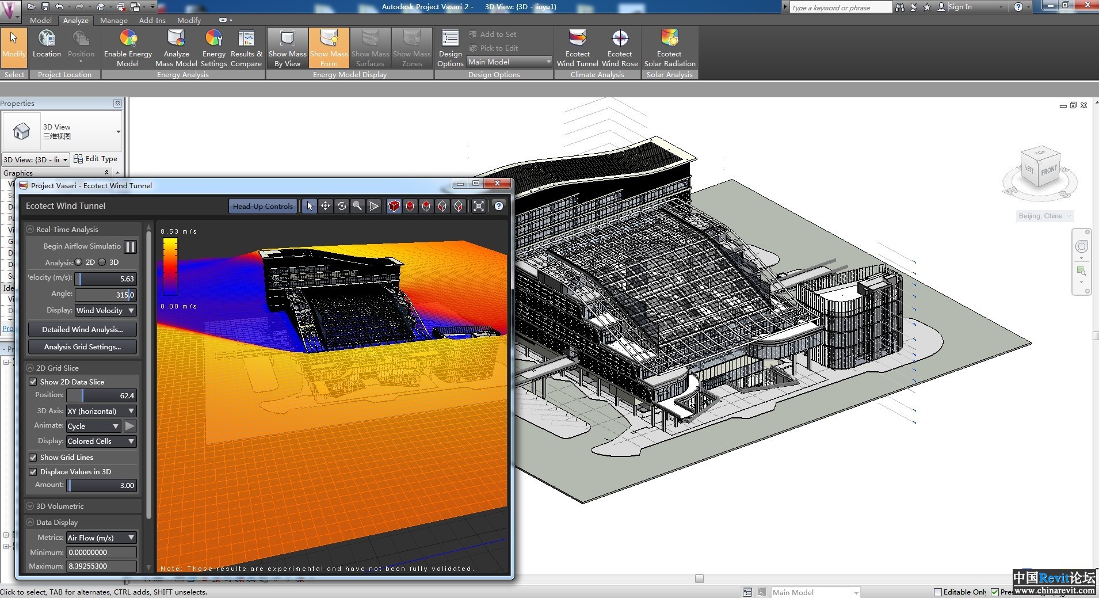Viewport: 1099px width, 598px height.
Task: Open Ecotect Solar Radiation tool
Action: point(670,48)
